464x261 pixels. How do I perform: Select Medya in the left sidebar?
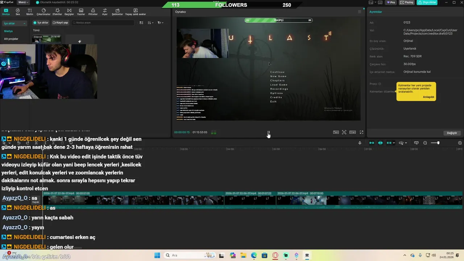coord(8,31)
